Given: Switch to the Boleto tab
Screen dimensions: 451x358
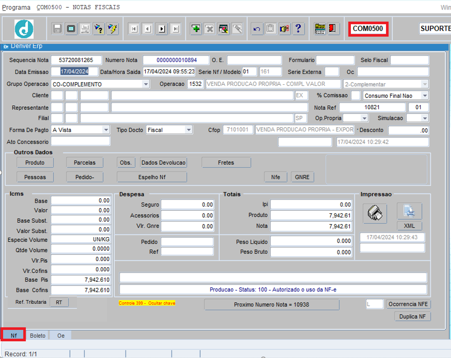Looking at the screenshot, I should click(37, 335).
